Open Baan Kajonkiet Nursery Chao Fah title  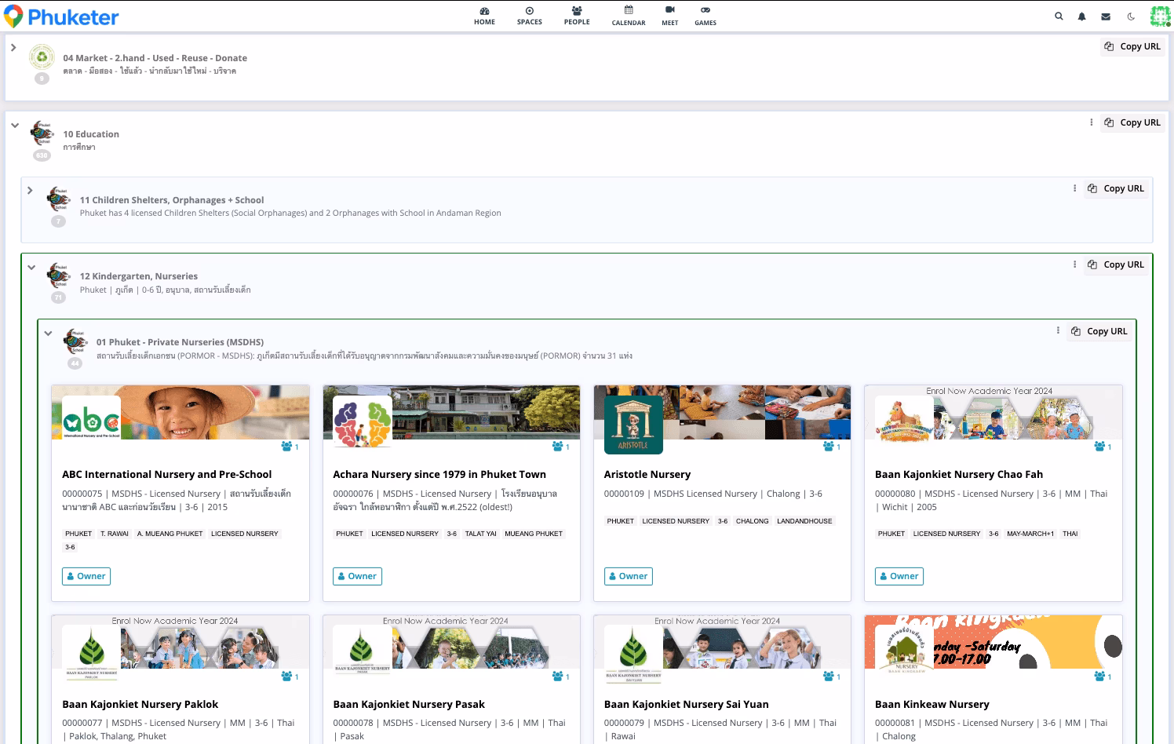tap(959, 474)
